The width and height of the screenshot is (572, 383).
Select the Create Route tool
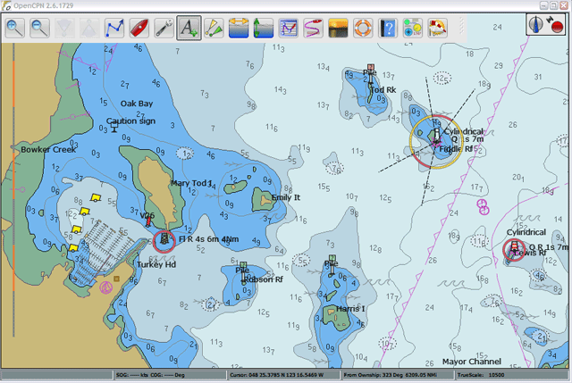pos(114,28)
